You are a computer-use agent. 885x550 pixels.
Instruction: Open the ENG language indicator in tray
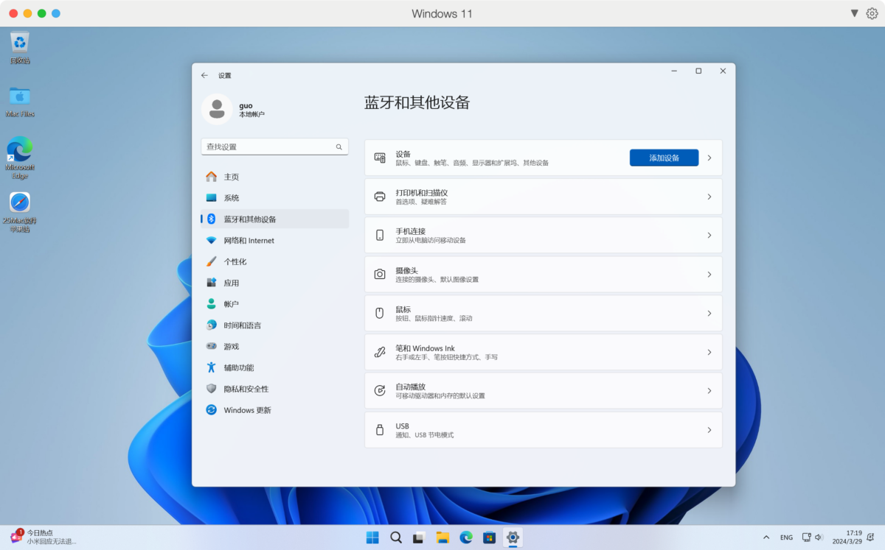787,537
